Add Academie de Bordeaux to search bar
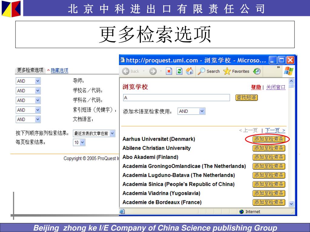Screen dimensions: 310x232 [x=269, y=202]
